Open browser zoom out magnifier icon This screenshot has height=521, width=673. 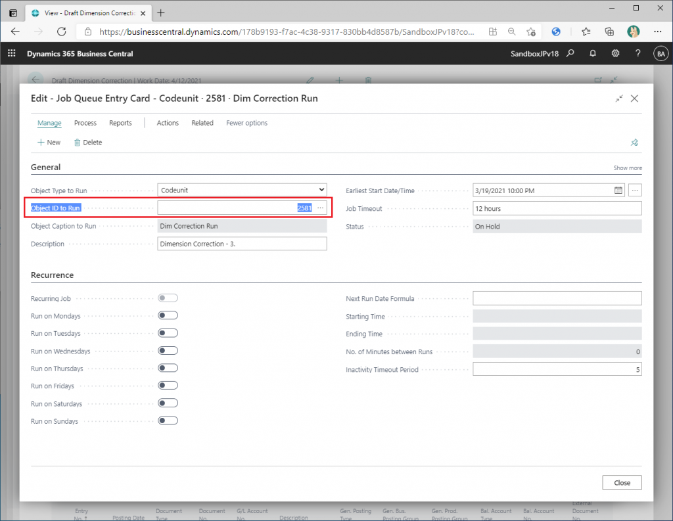tap(511, 32)
